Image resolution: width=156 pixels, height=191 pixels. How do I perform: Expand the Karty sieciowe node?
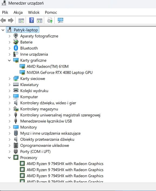click(x=9, y=79)
